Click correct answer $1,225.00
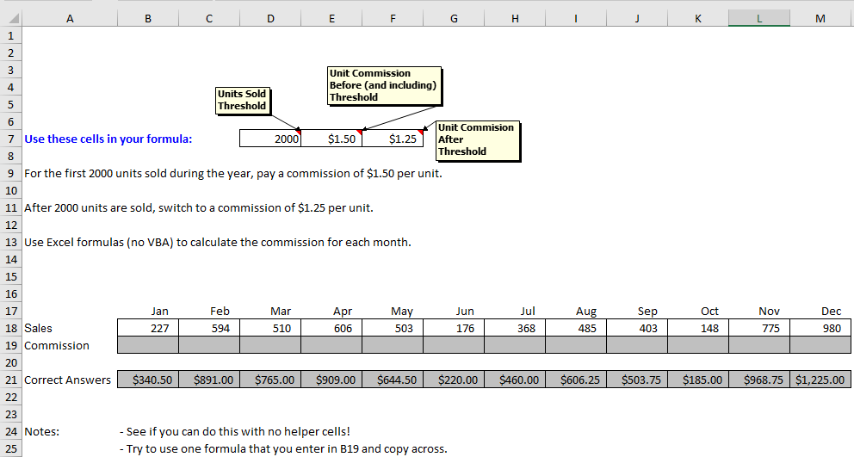The width and height of the screenshot is (854, 457). pos(820,380)
